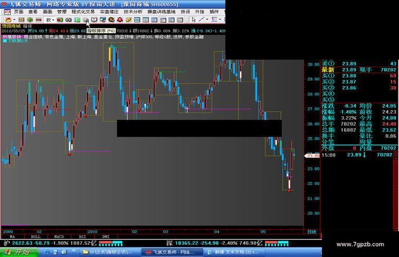Click the second small chart panel icon

[172, 20]
